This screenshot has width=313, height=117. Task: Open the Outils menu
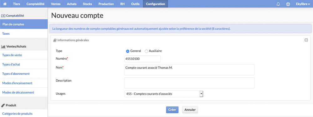135,4
